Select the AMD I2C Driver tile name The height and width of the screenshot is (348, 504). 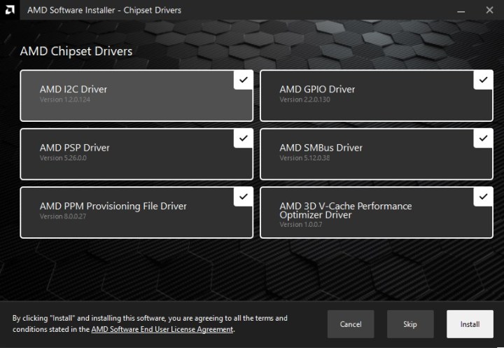(73, 90)
